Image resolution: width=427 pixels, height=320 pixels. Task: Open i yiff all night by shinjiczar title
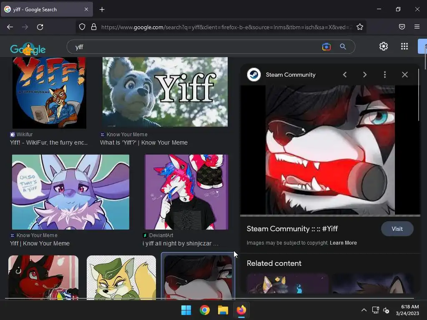point(181,243)
